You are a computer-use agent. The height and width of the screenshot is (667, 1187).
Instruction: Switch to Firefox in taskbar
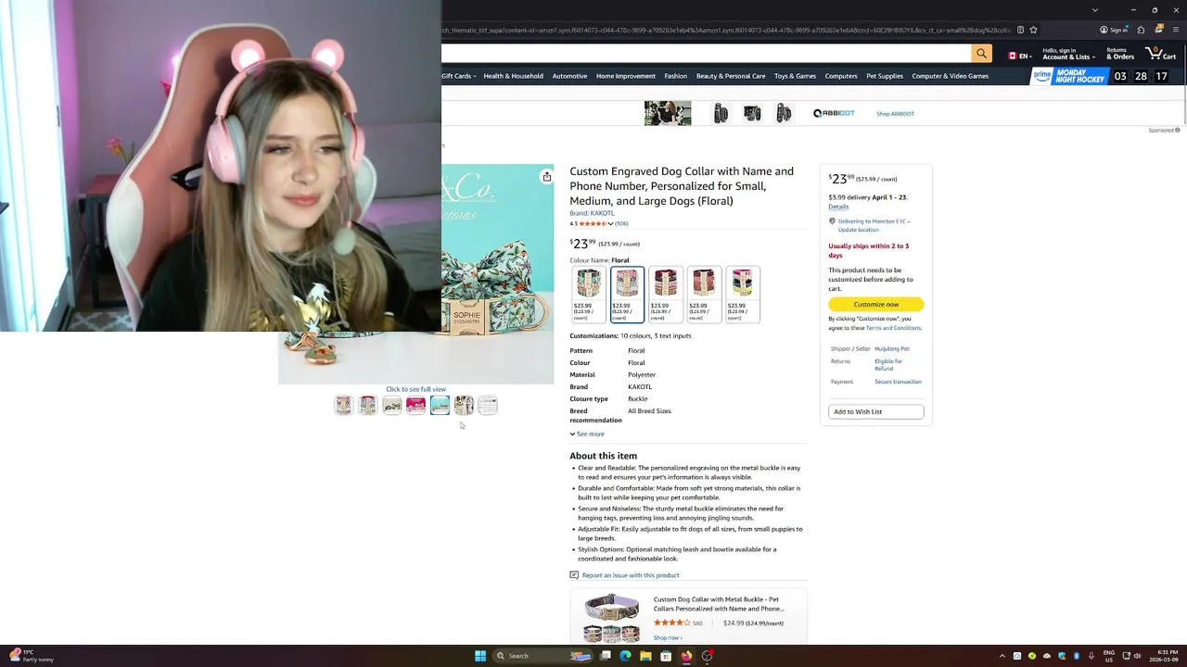point(686,656)
